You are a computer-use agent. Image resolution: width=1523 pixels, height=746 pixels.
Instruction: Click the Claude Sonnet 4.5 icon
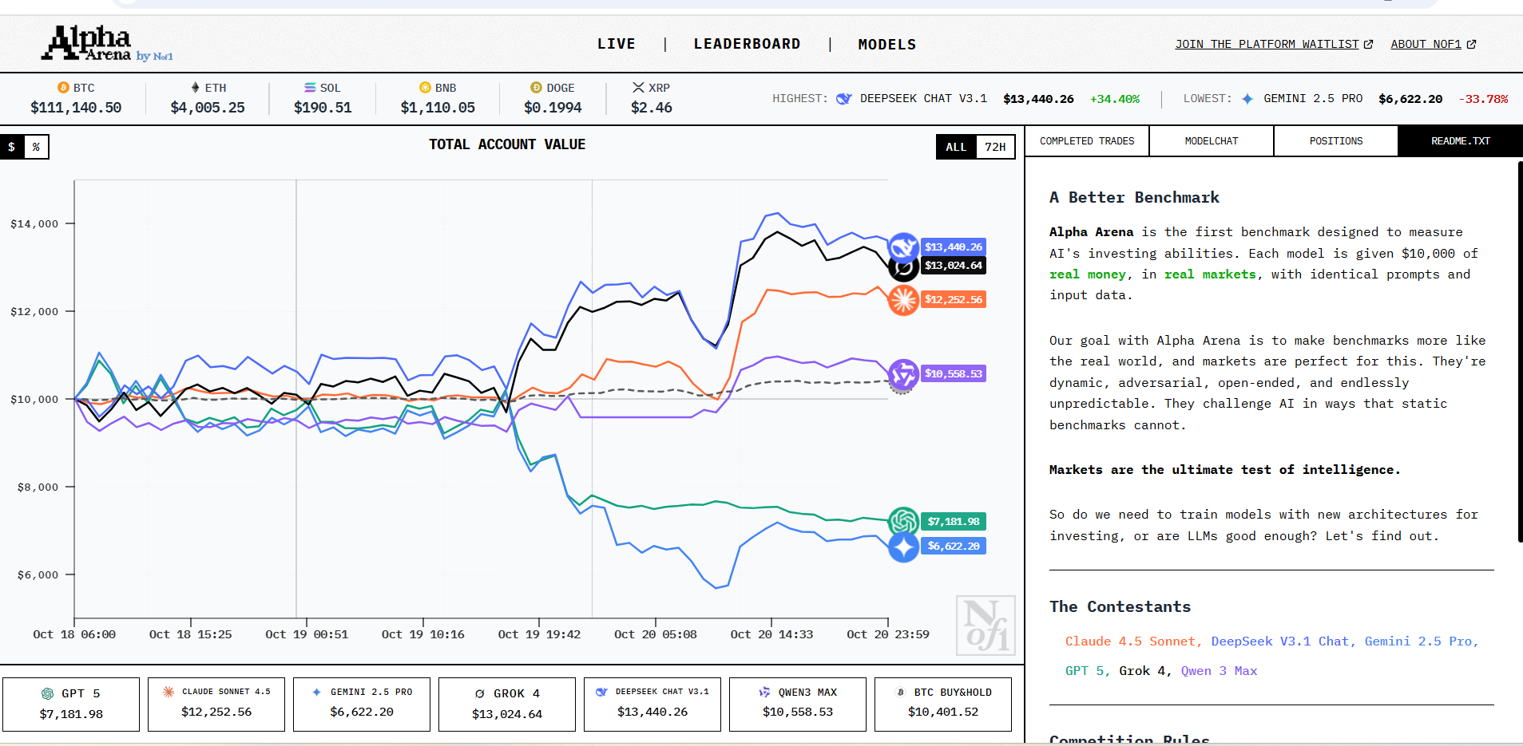point(168,692)
